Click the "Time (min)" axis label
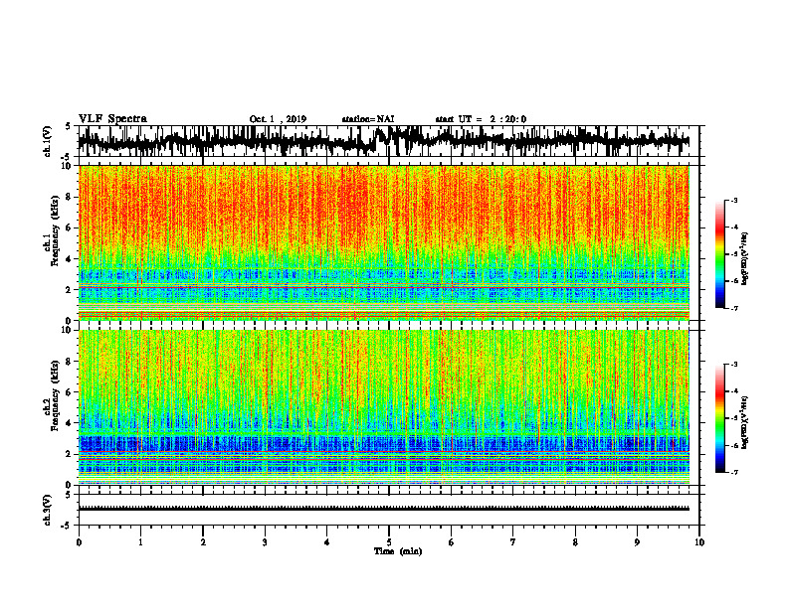Image resolution: width=788 pixels, height=608 pixels. 398,551
